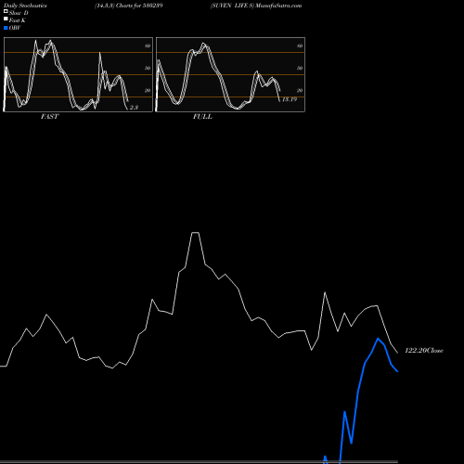464x464 pixels.
Task: Click the 13.19 value in FULL chart
Action: (x=290, y=99)
